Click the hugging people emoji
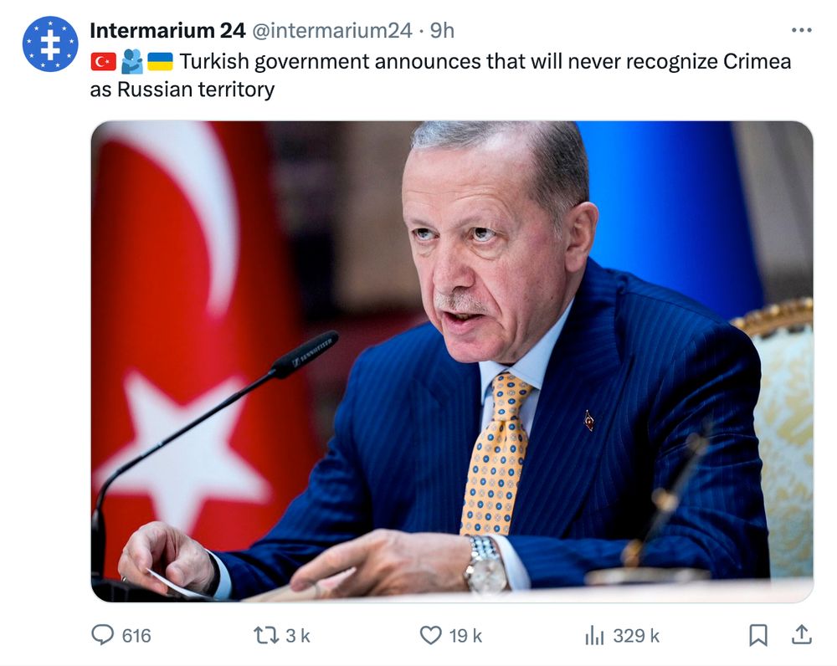The width and height of the screenshot is (837, 666). 132,62
